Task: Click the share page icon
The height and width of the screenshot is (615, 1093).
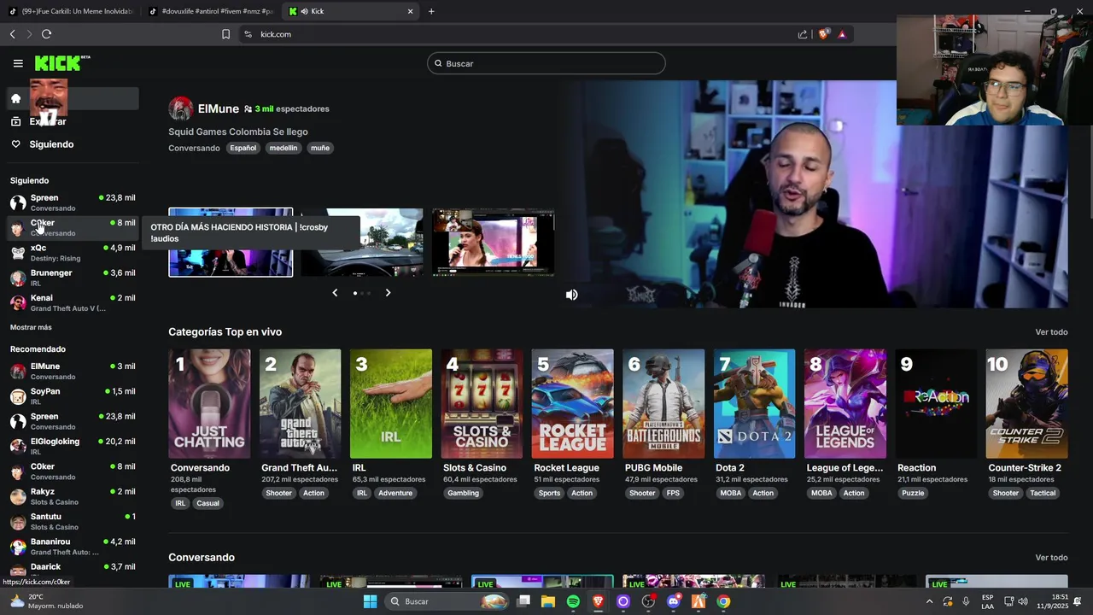Action: tap(802, 34)
